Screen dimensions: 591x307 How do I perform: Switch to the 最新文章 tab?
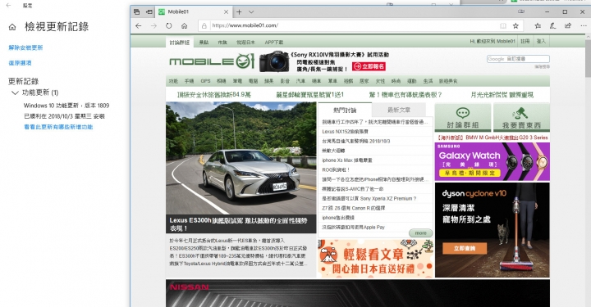tap(399, 110)
